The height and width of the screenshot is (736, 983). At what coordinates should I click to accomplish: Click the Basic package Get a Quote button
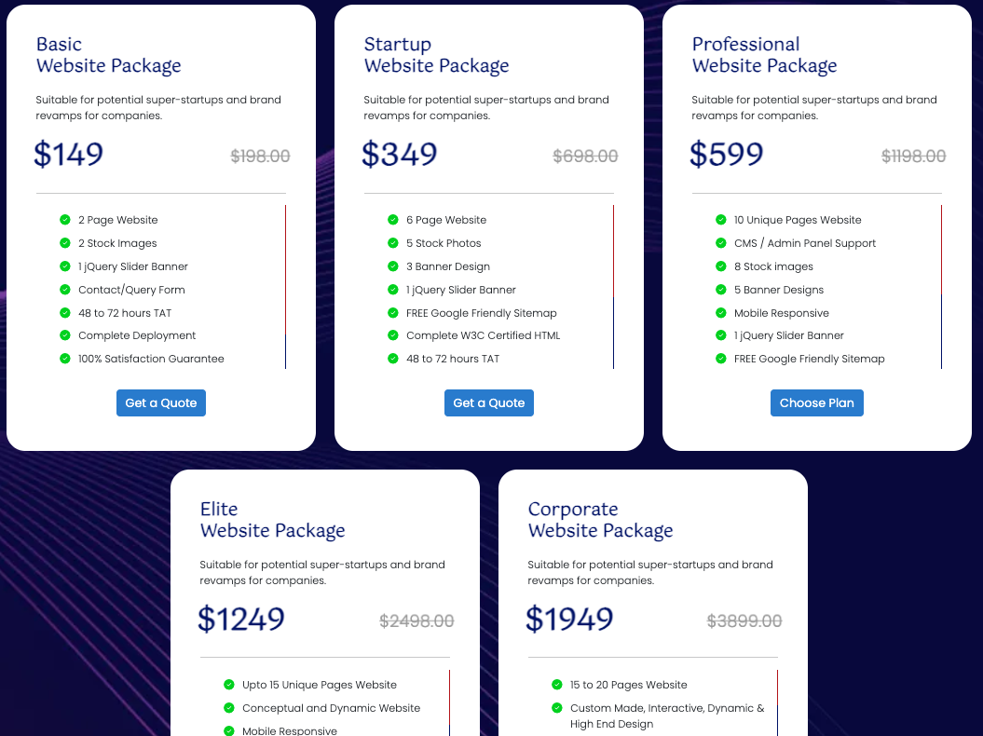[x=161, y=403]
